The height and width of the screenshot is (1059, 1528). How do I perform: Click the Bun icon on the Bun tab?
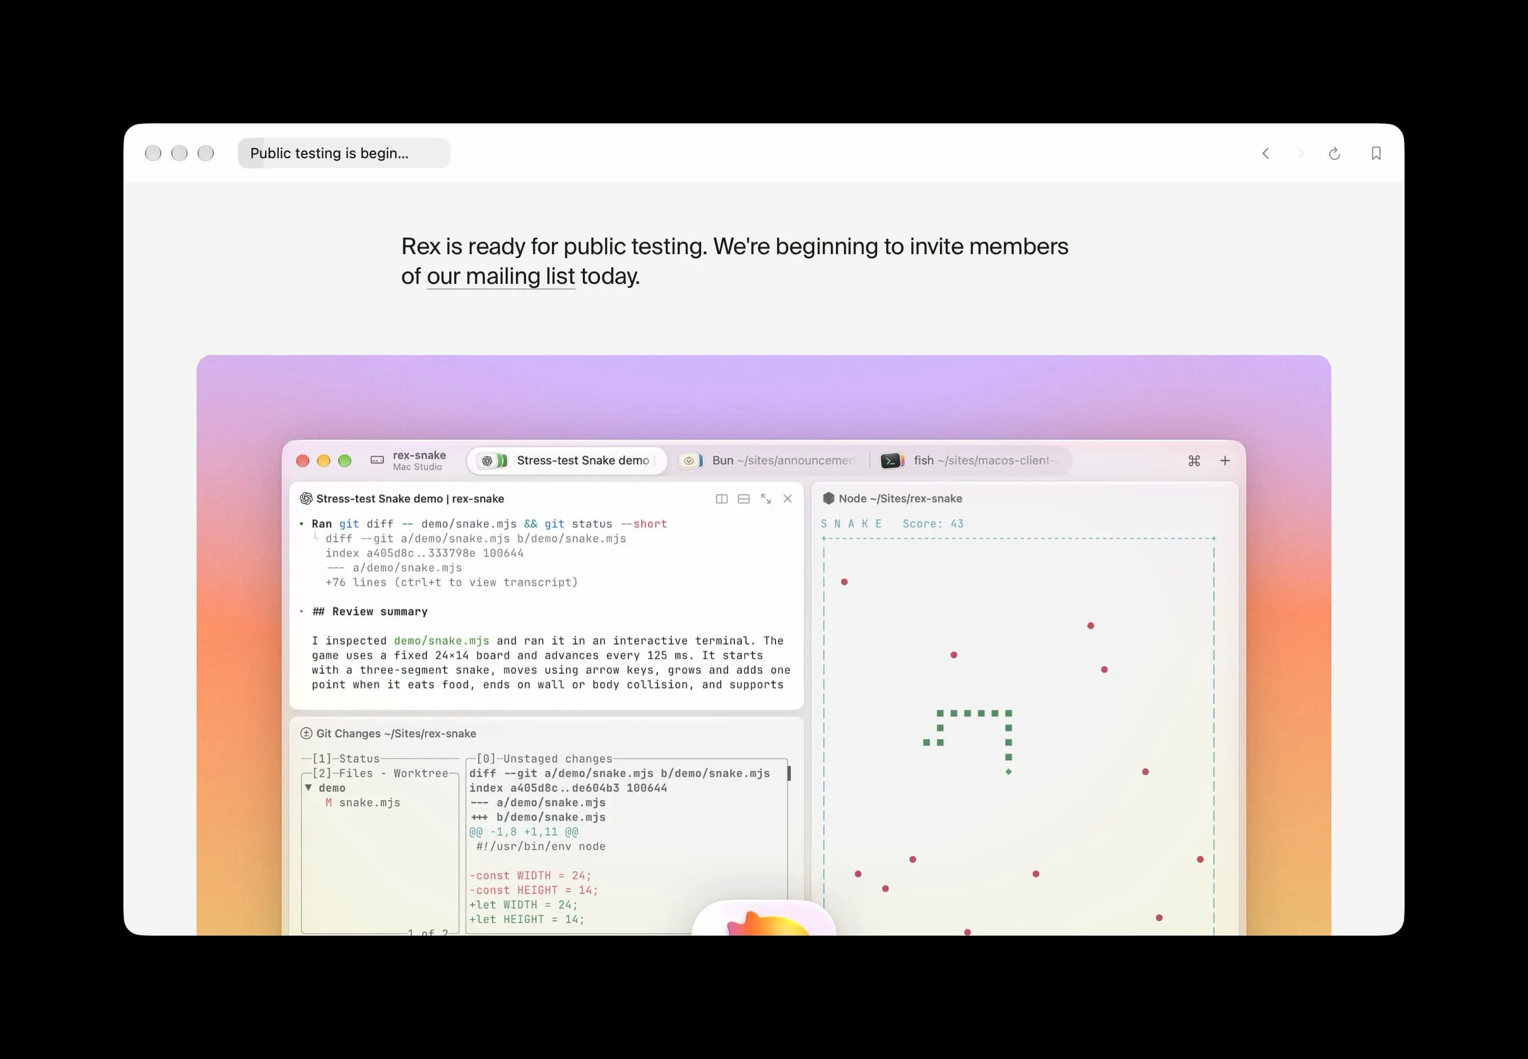690,460
